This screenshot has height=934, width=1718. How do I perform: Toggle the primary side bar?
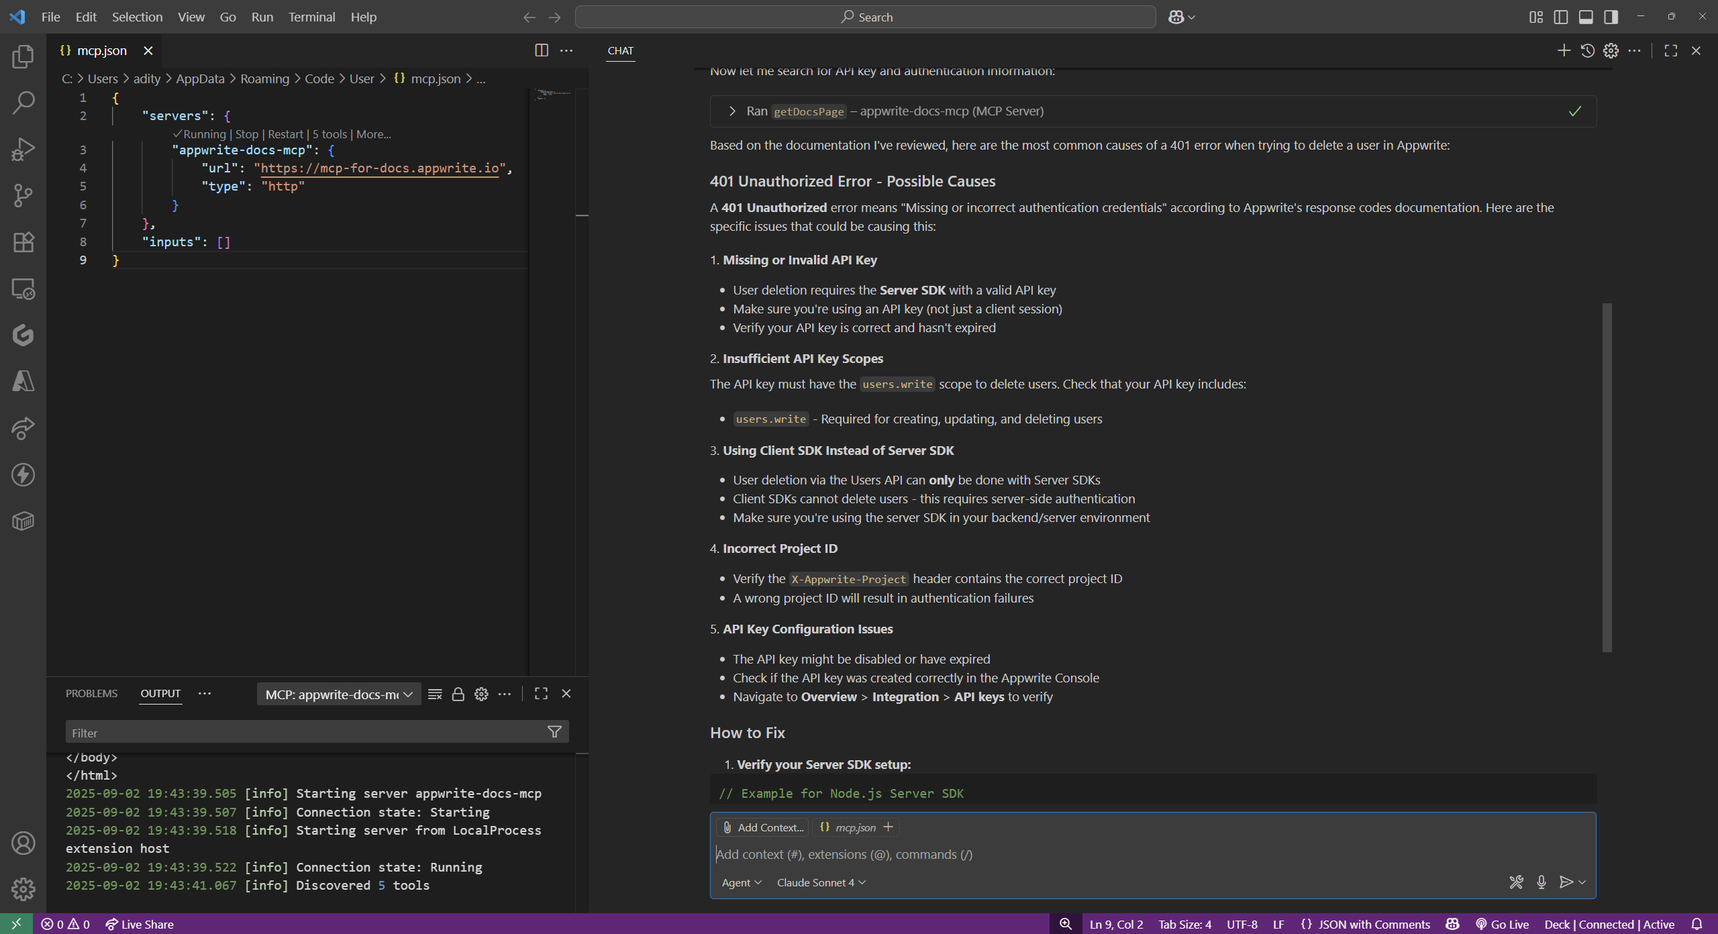coord(1561,17)
